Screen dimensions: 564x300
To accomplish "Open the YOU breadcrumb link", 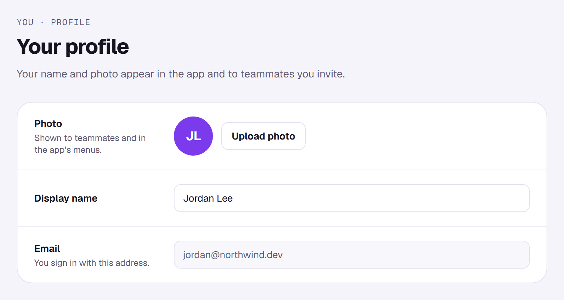I will pyautogui.click(x=25, y=22).
